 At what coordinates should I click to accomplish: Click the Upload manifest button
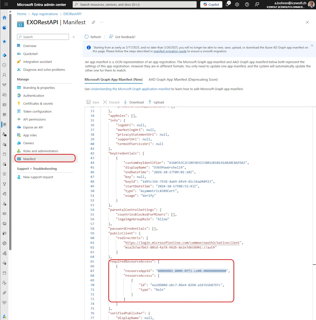pos(156,102)
